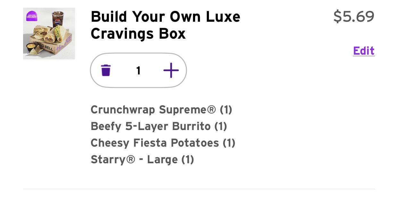Click the purple Online Exclusive badge
The width and height of the screenshot is (398, 208).
pos(32,16)
